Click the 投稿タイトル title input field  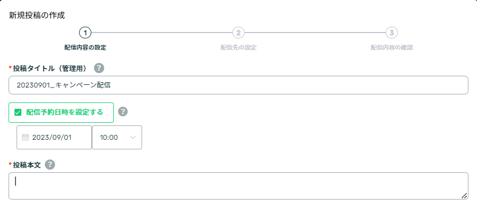238,85
